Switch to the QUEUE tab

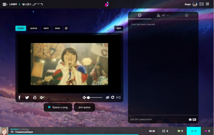click(x=34, y=28)
